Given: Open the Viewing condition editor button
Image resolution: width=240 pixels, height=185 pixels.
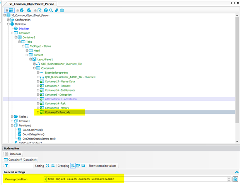Looking at the screenshot, I should pyautogui.click(x=235, y=179).
